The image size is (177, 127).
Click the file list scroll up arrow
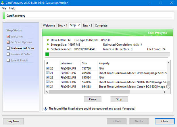point(169,63)
